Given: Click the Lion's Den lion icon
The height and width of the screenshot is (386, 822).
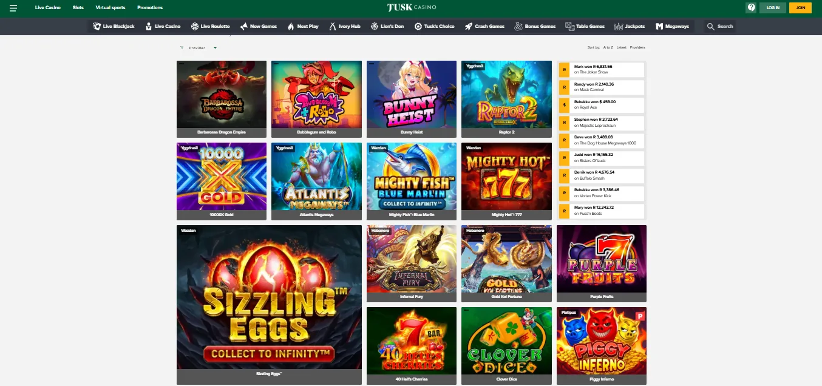Looking at the screenshot, I should click(x=375, y=27).
